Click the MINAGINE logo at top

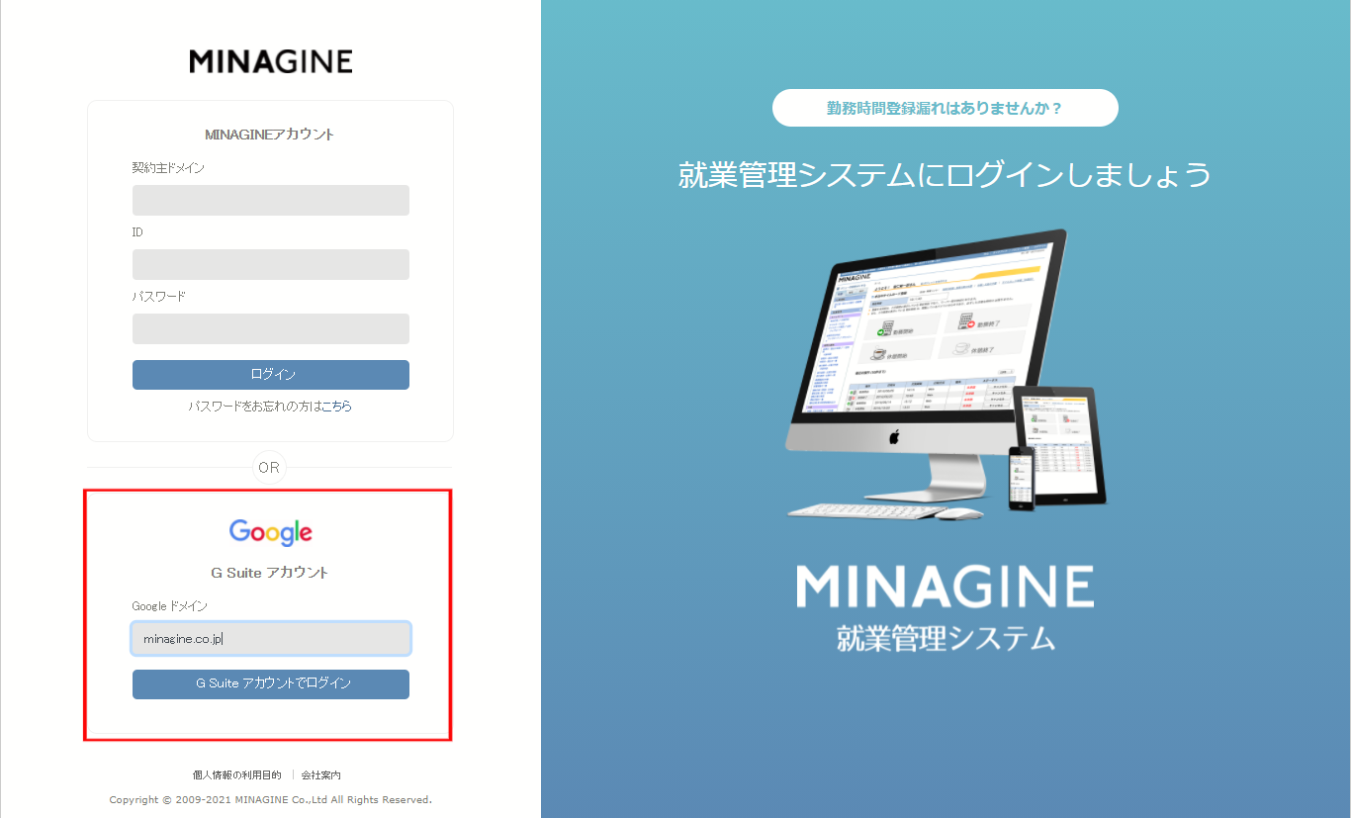point(271,61)
